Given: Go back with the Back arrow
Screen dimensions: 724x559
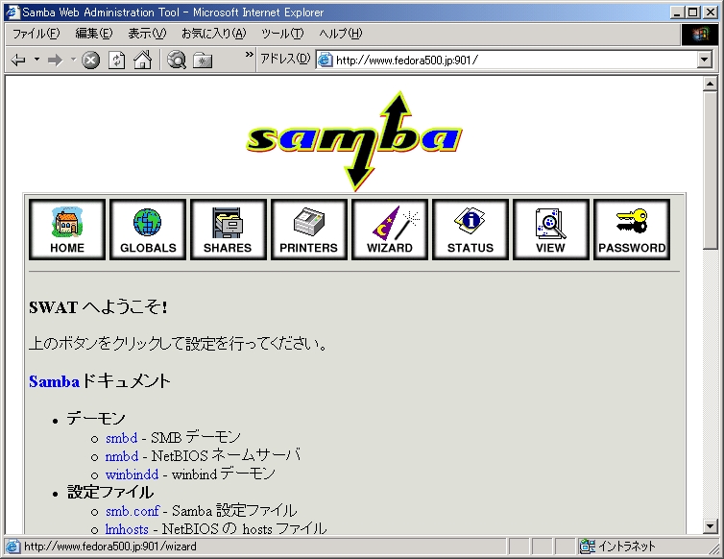Looking at the screenshot, I should click(18, 61).
